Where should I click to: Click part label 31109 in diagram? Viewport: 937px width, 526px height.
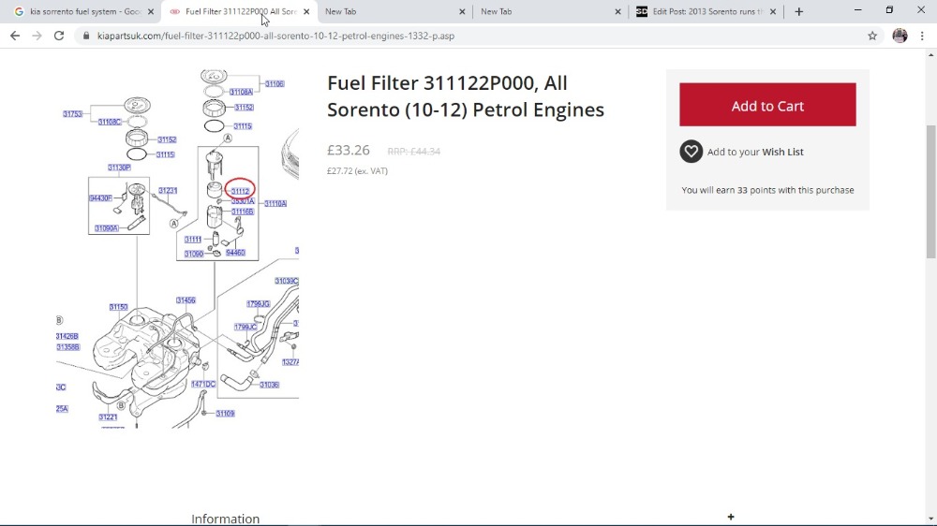tap(225, 413)
